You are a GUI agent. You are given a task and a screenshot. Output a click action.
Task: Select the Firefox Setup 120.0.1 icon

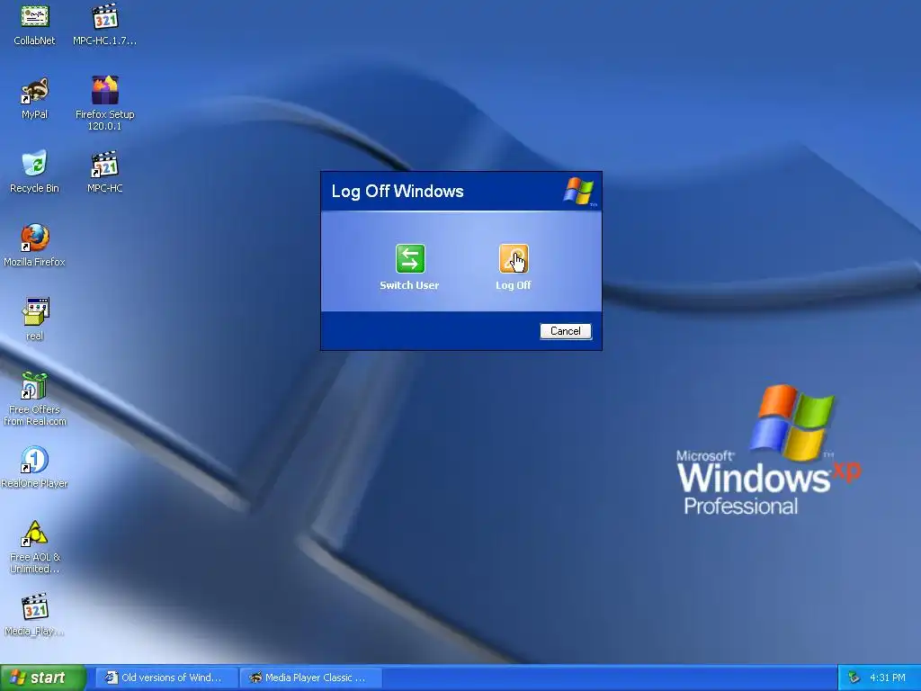pyautogui.click(x=105, y=90)
